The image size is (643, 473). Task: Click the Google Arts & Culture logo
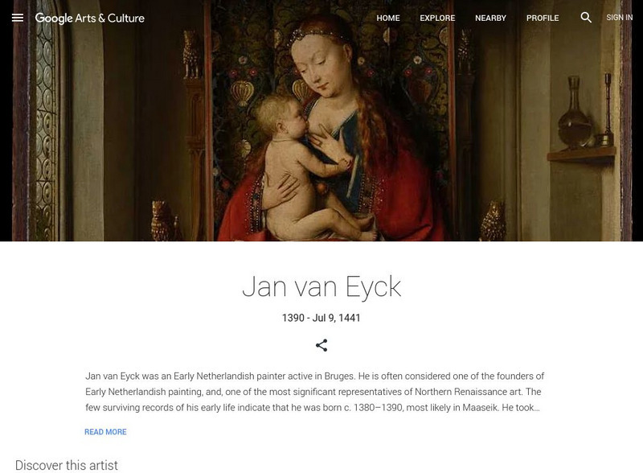[90, 18]
